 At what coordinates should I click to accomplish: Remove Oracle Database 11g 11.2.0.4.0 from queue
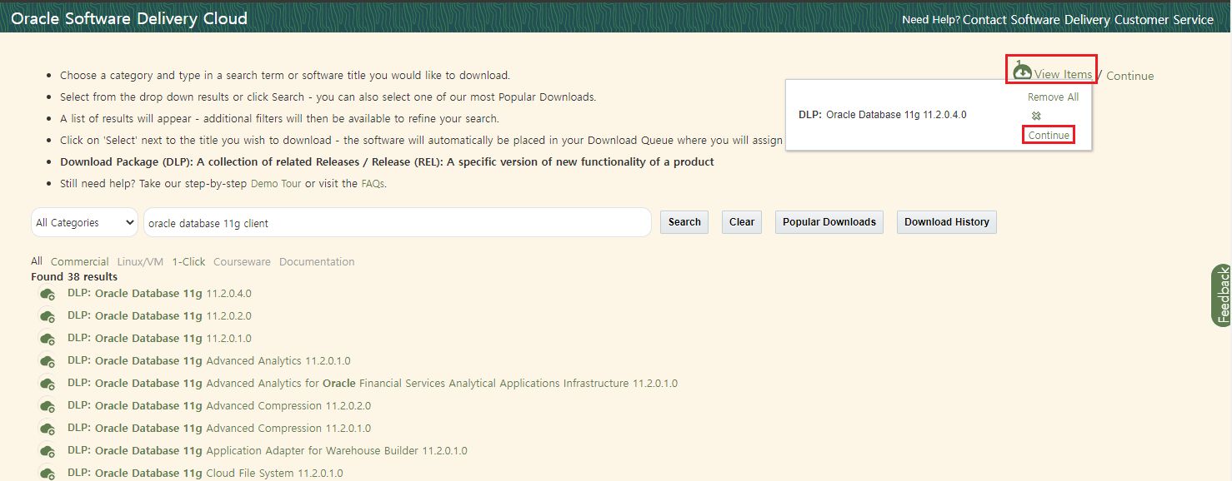(1036, 116)
